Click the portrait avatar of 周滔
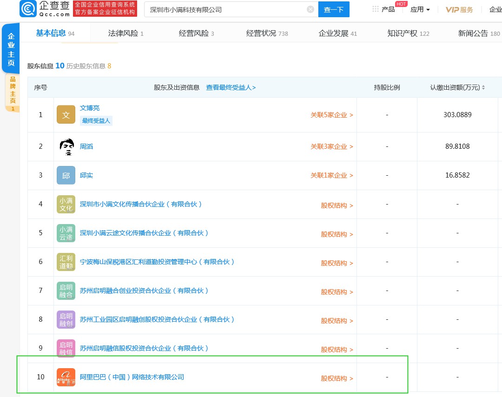 [67, 146]
